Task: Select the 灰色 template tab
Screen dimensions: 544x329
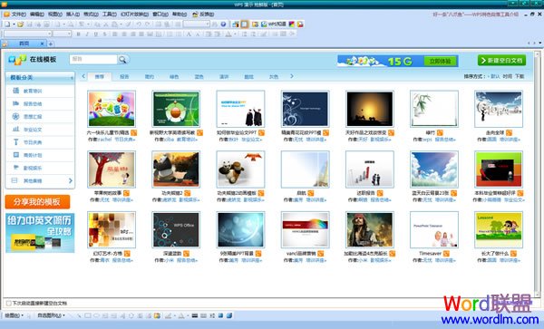Action: tap(274, 77)
